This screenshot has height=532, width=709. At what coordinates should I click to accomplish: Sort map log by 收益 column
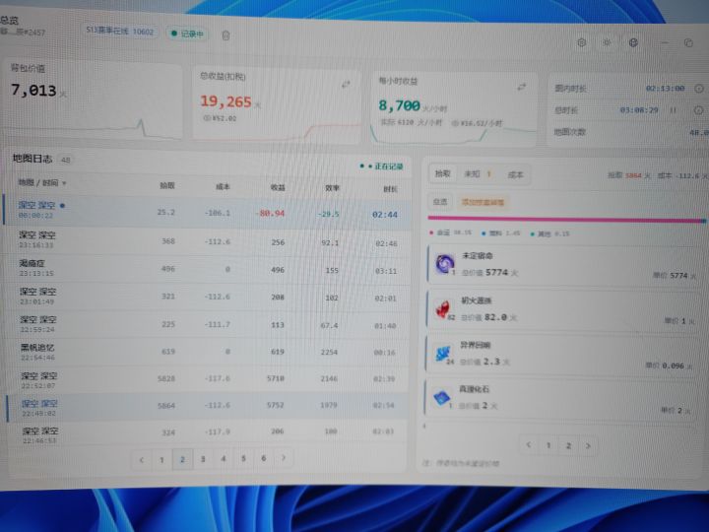click(278, 187)
